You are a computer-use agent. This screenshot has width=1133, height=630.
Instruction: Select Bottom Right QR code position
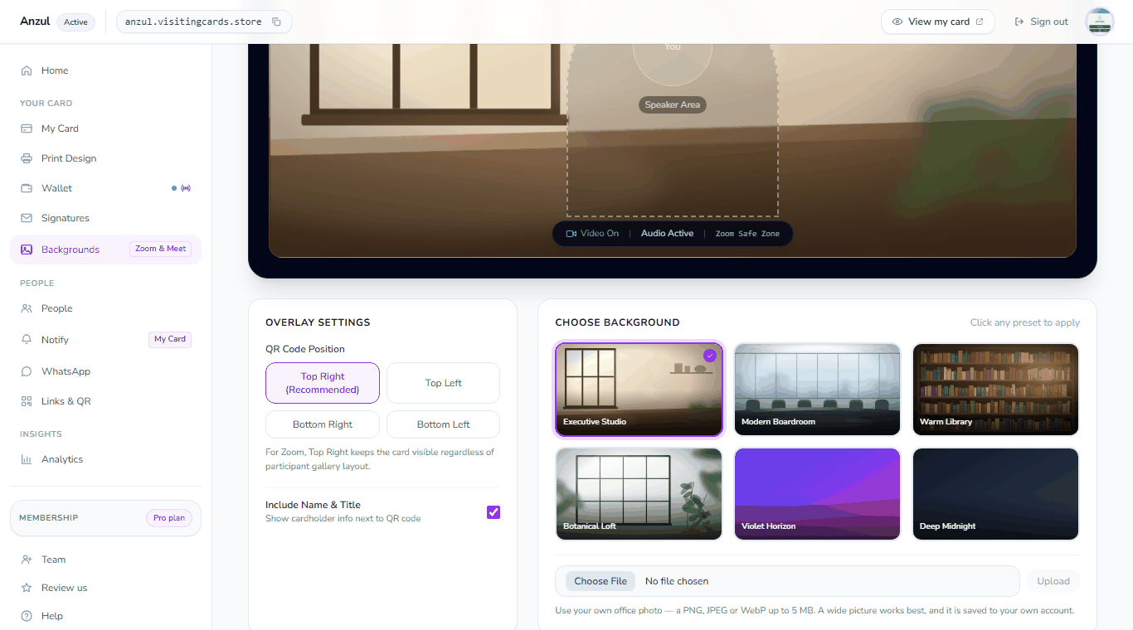click(x=323, y=424)
